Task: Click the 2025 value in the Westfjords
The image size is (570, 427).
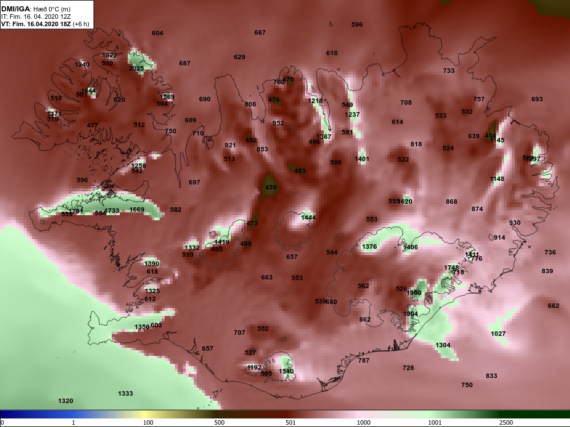Action: 136,68
